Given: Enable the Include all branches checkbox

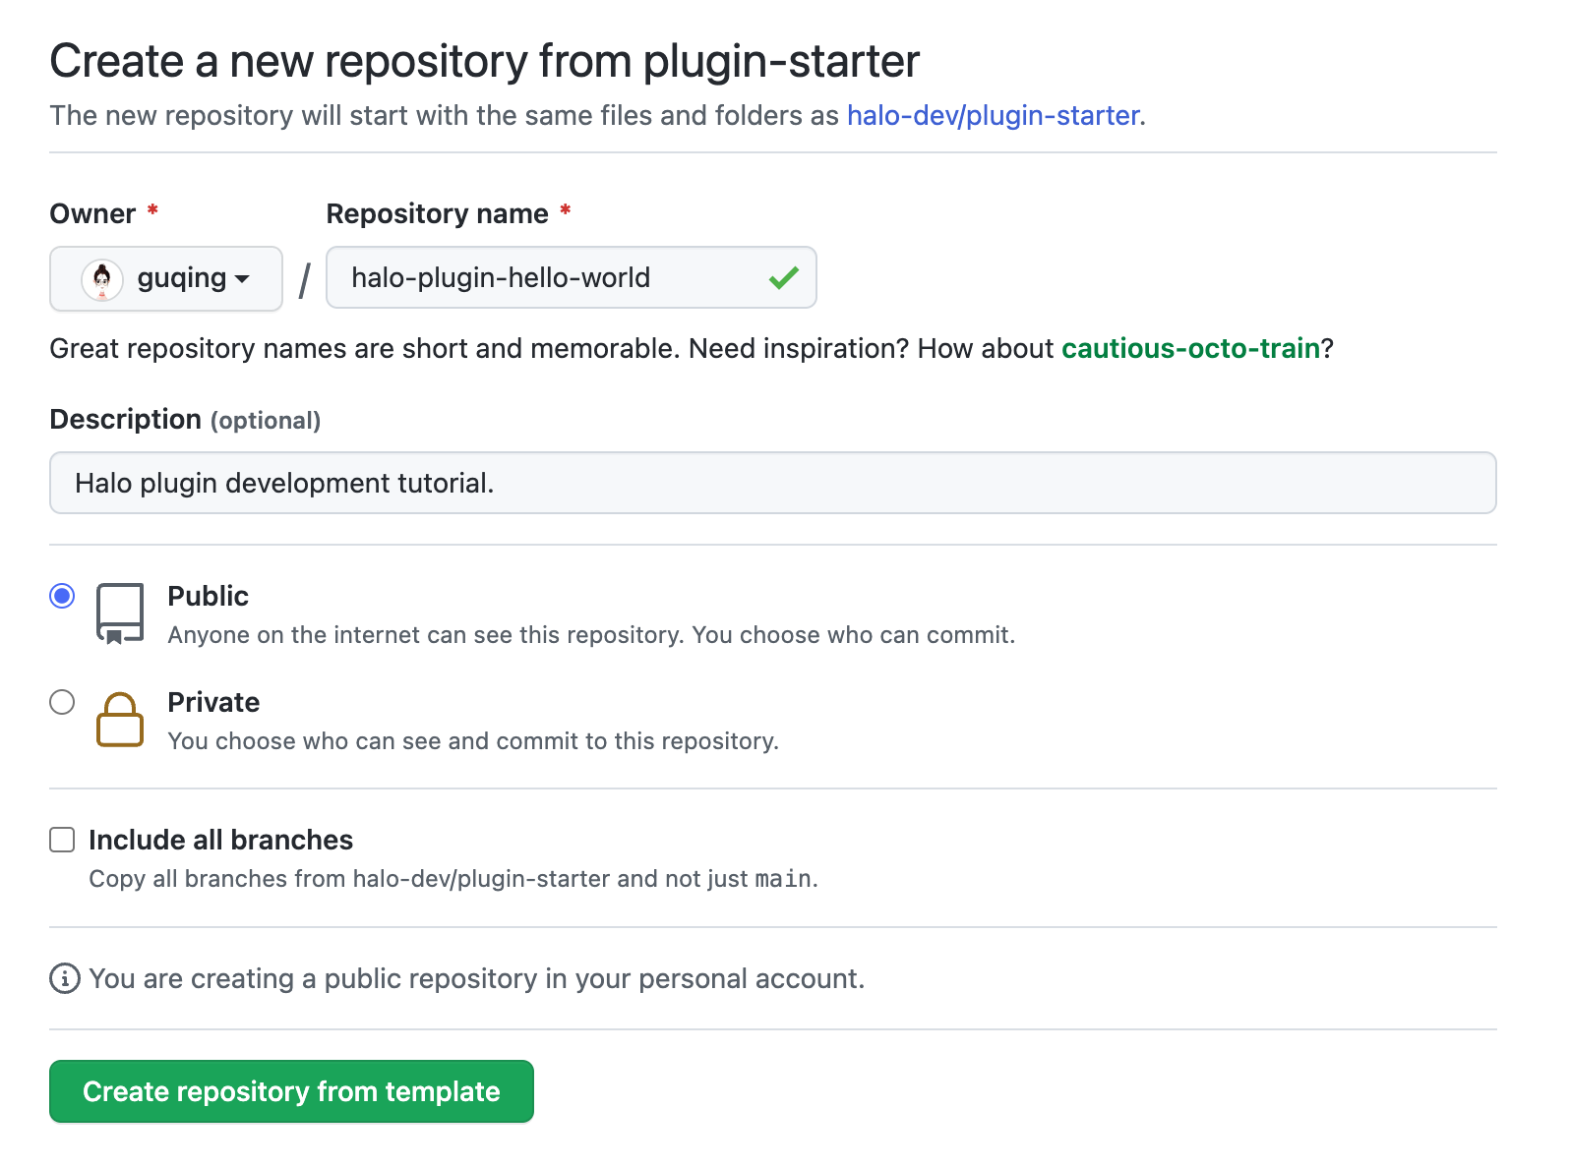Looking at the screenshot, I should [x=62, y=840].
